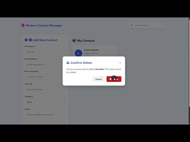Image resolution: width=190 pixels, height=142 pixels.
Task: Click the bold name Jane Doe in dialog
Action: [99, 69]
